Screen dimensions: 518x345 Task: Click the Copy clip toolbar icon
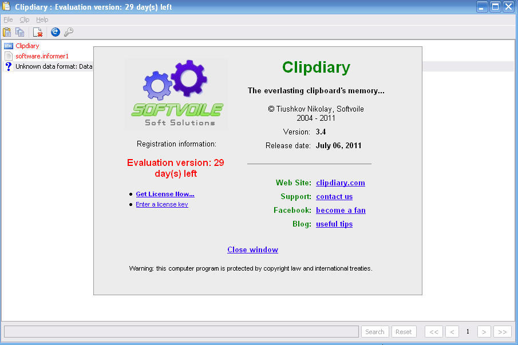(x=20, y=32)
